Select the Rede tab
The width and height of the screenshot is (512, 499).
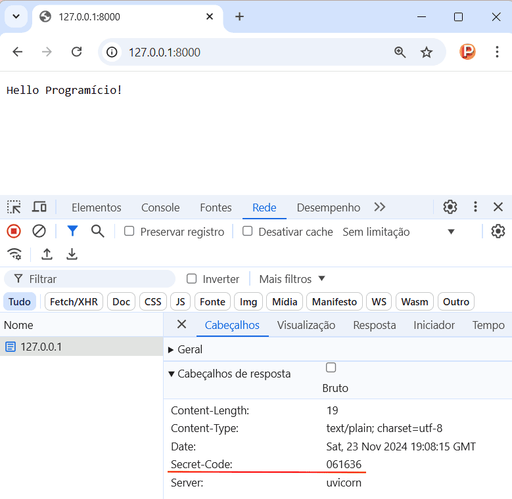(264, 207)
